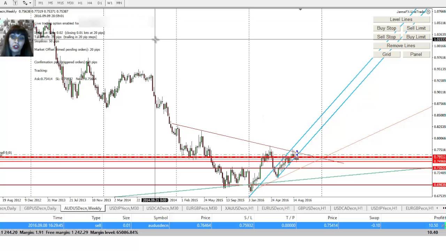
Task: Place a Buy Stop line
Action: coord(386,28)
